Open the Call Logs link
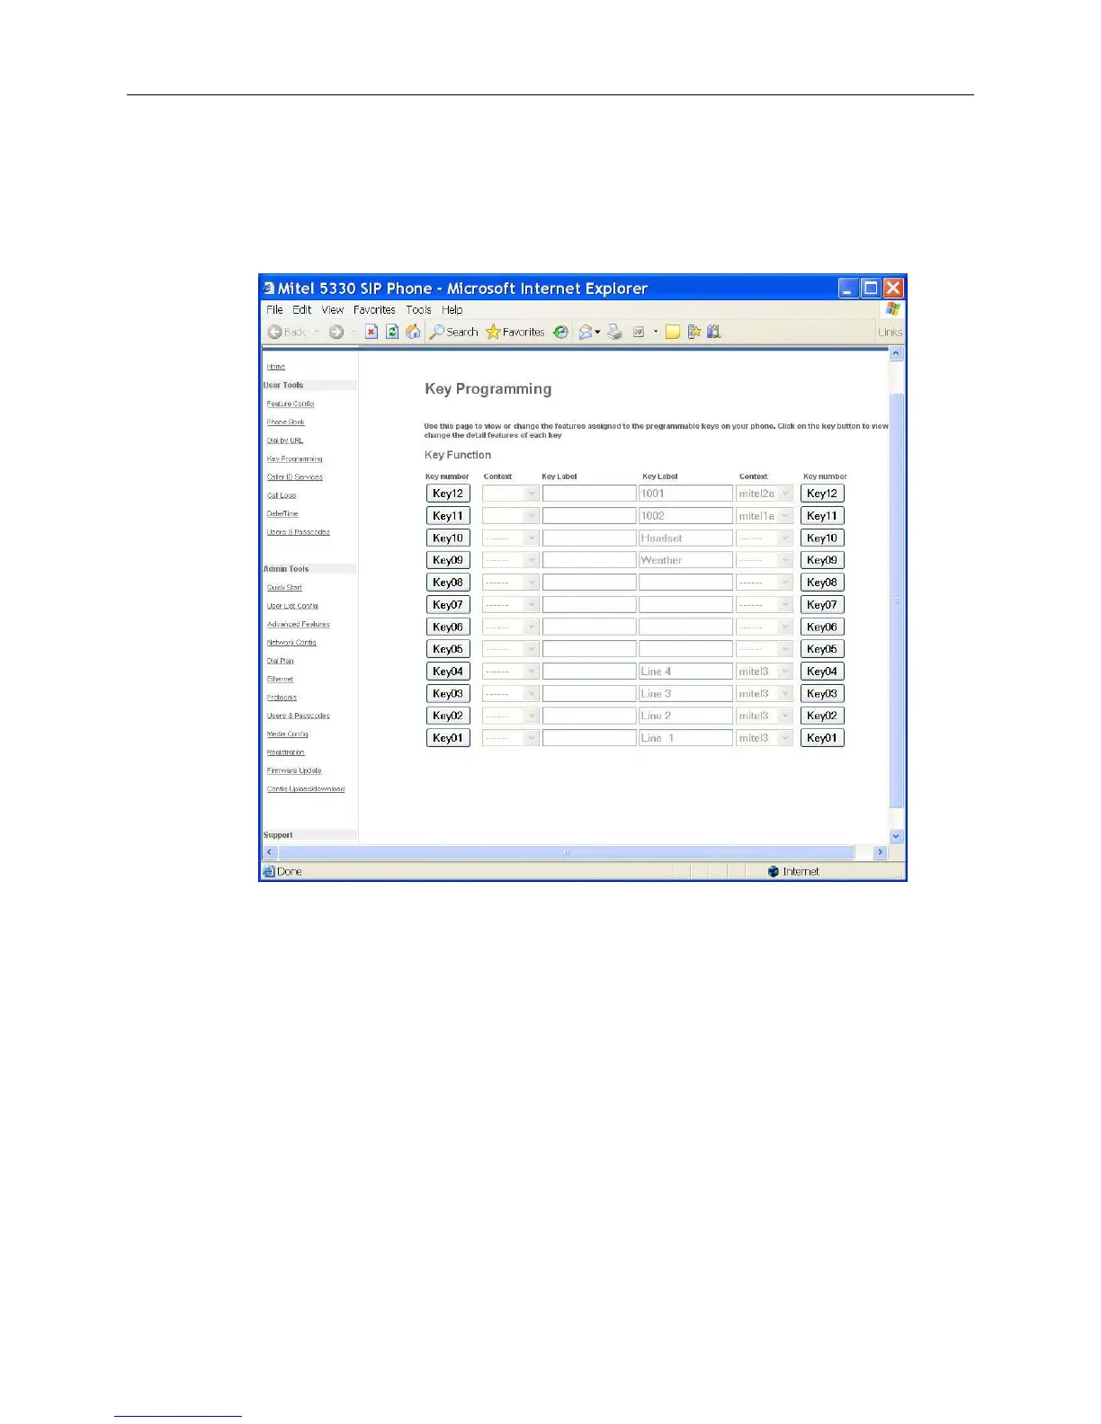Screen dimensions: 1101x1424 click(x=282, y=495)
